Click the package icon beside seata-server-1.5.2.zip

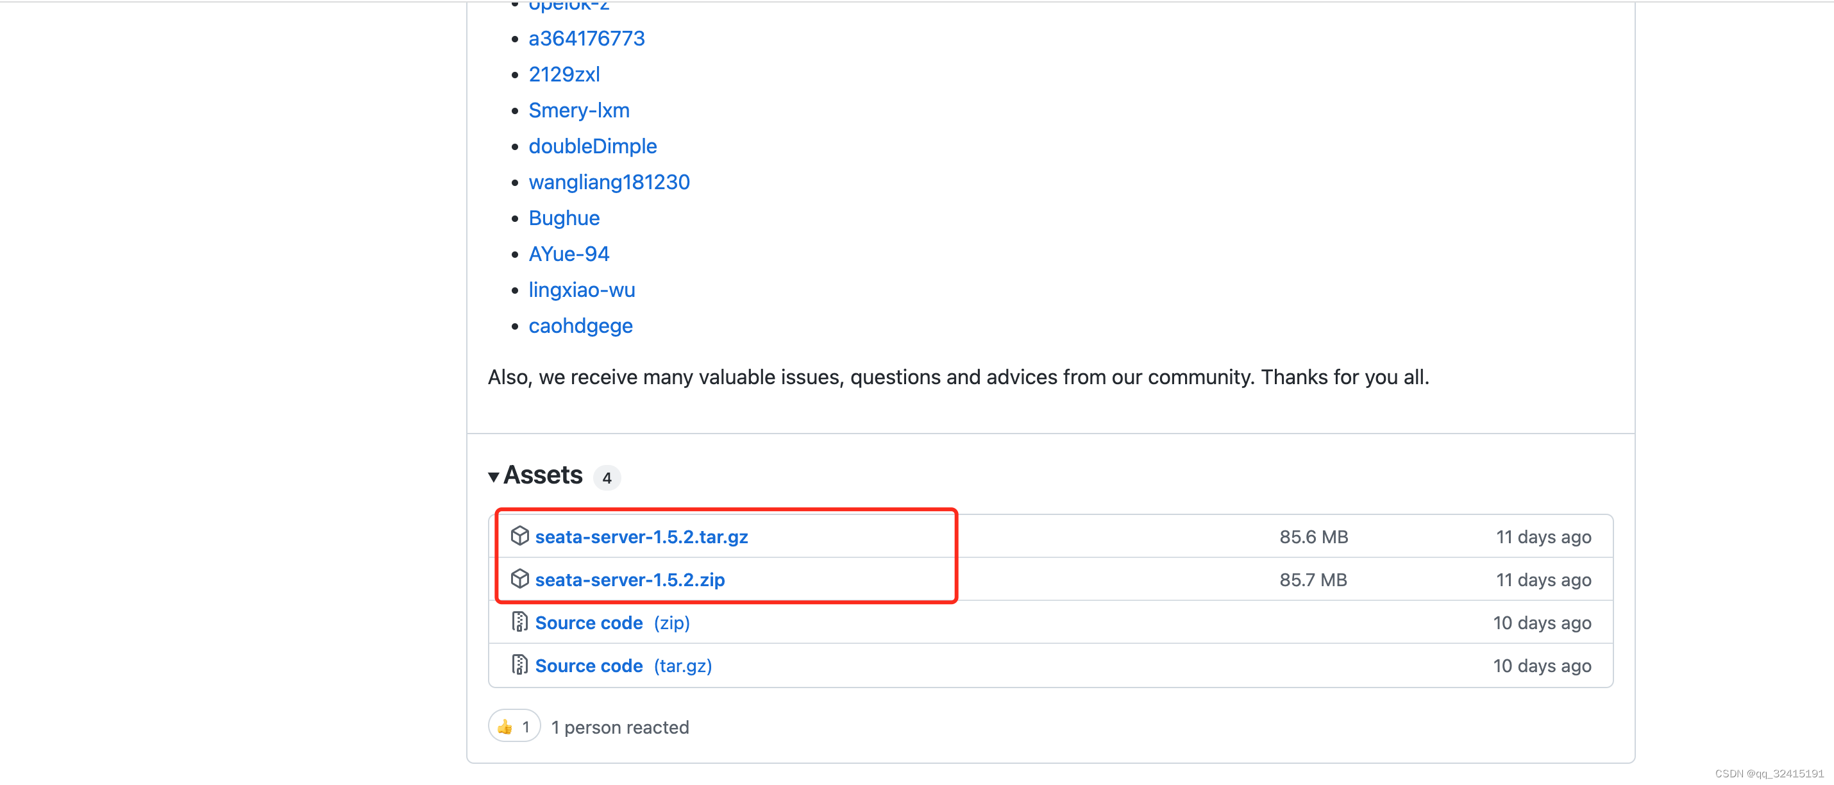click(519, 578)
